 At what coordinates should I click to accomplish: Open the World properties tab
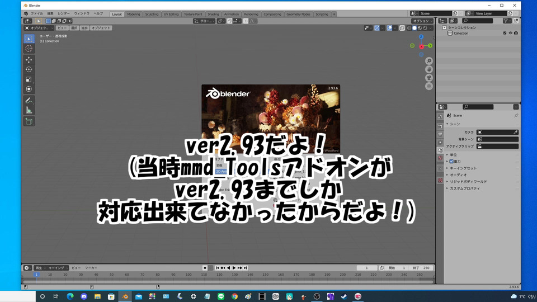440,158
